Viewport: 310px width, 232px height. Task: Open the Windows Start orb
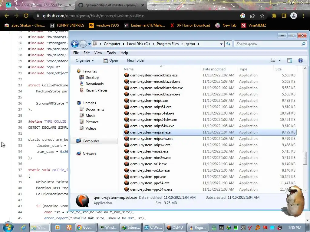click(8, 227)
